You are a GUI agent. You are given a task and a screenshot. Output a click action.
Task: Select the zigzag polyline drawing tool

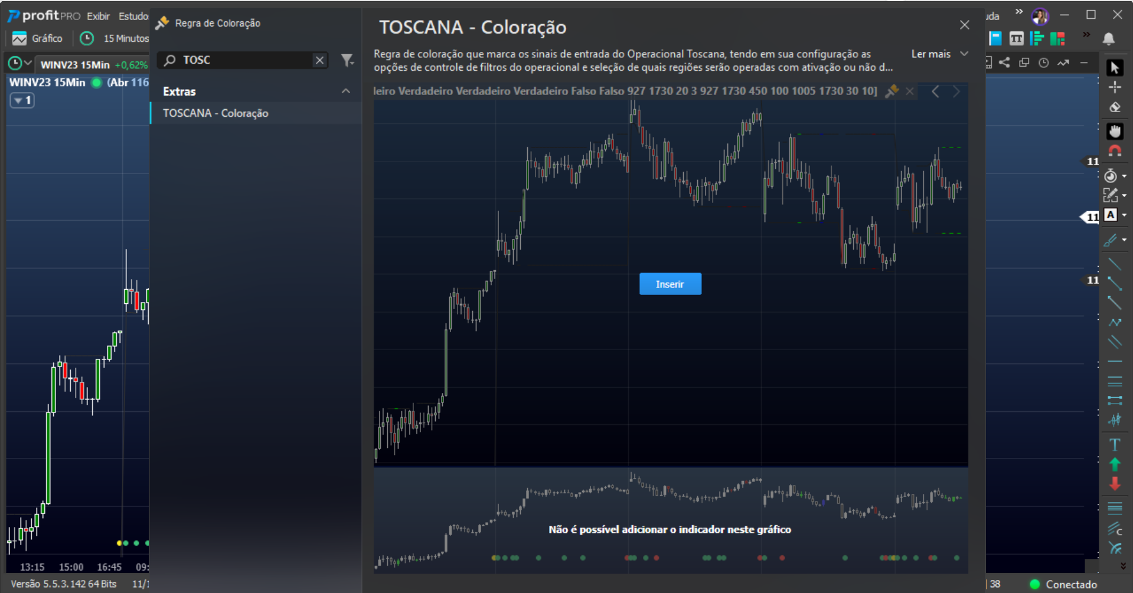pyautogui.click(x=1114, y=322)
